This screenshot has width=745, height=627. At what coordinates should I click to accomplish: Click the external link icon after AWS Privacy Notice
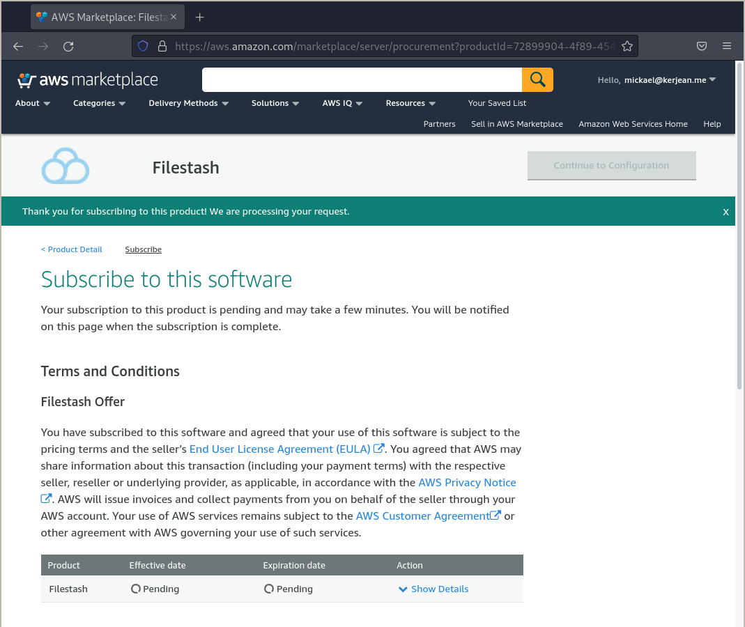coord(46,498)
